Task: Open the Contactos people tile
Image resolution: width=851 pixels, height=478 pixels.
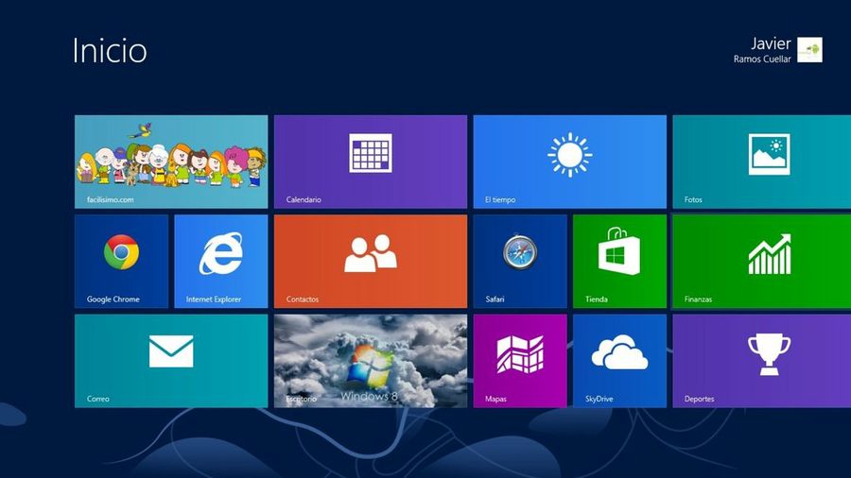Action: click(x=370, y=261)
